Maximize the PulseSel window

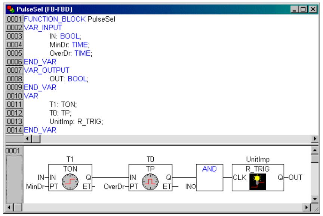pyautogui.click(x=304, y=9)
